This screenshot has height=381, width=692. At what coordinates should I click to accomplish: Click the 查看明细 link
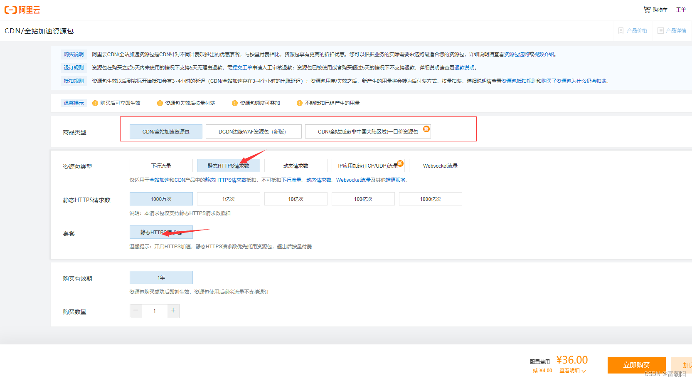(569, 371)
